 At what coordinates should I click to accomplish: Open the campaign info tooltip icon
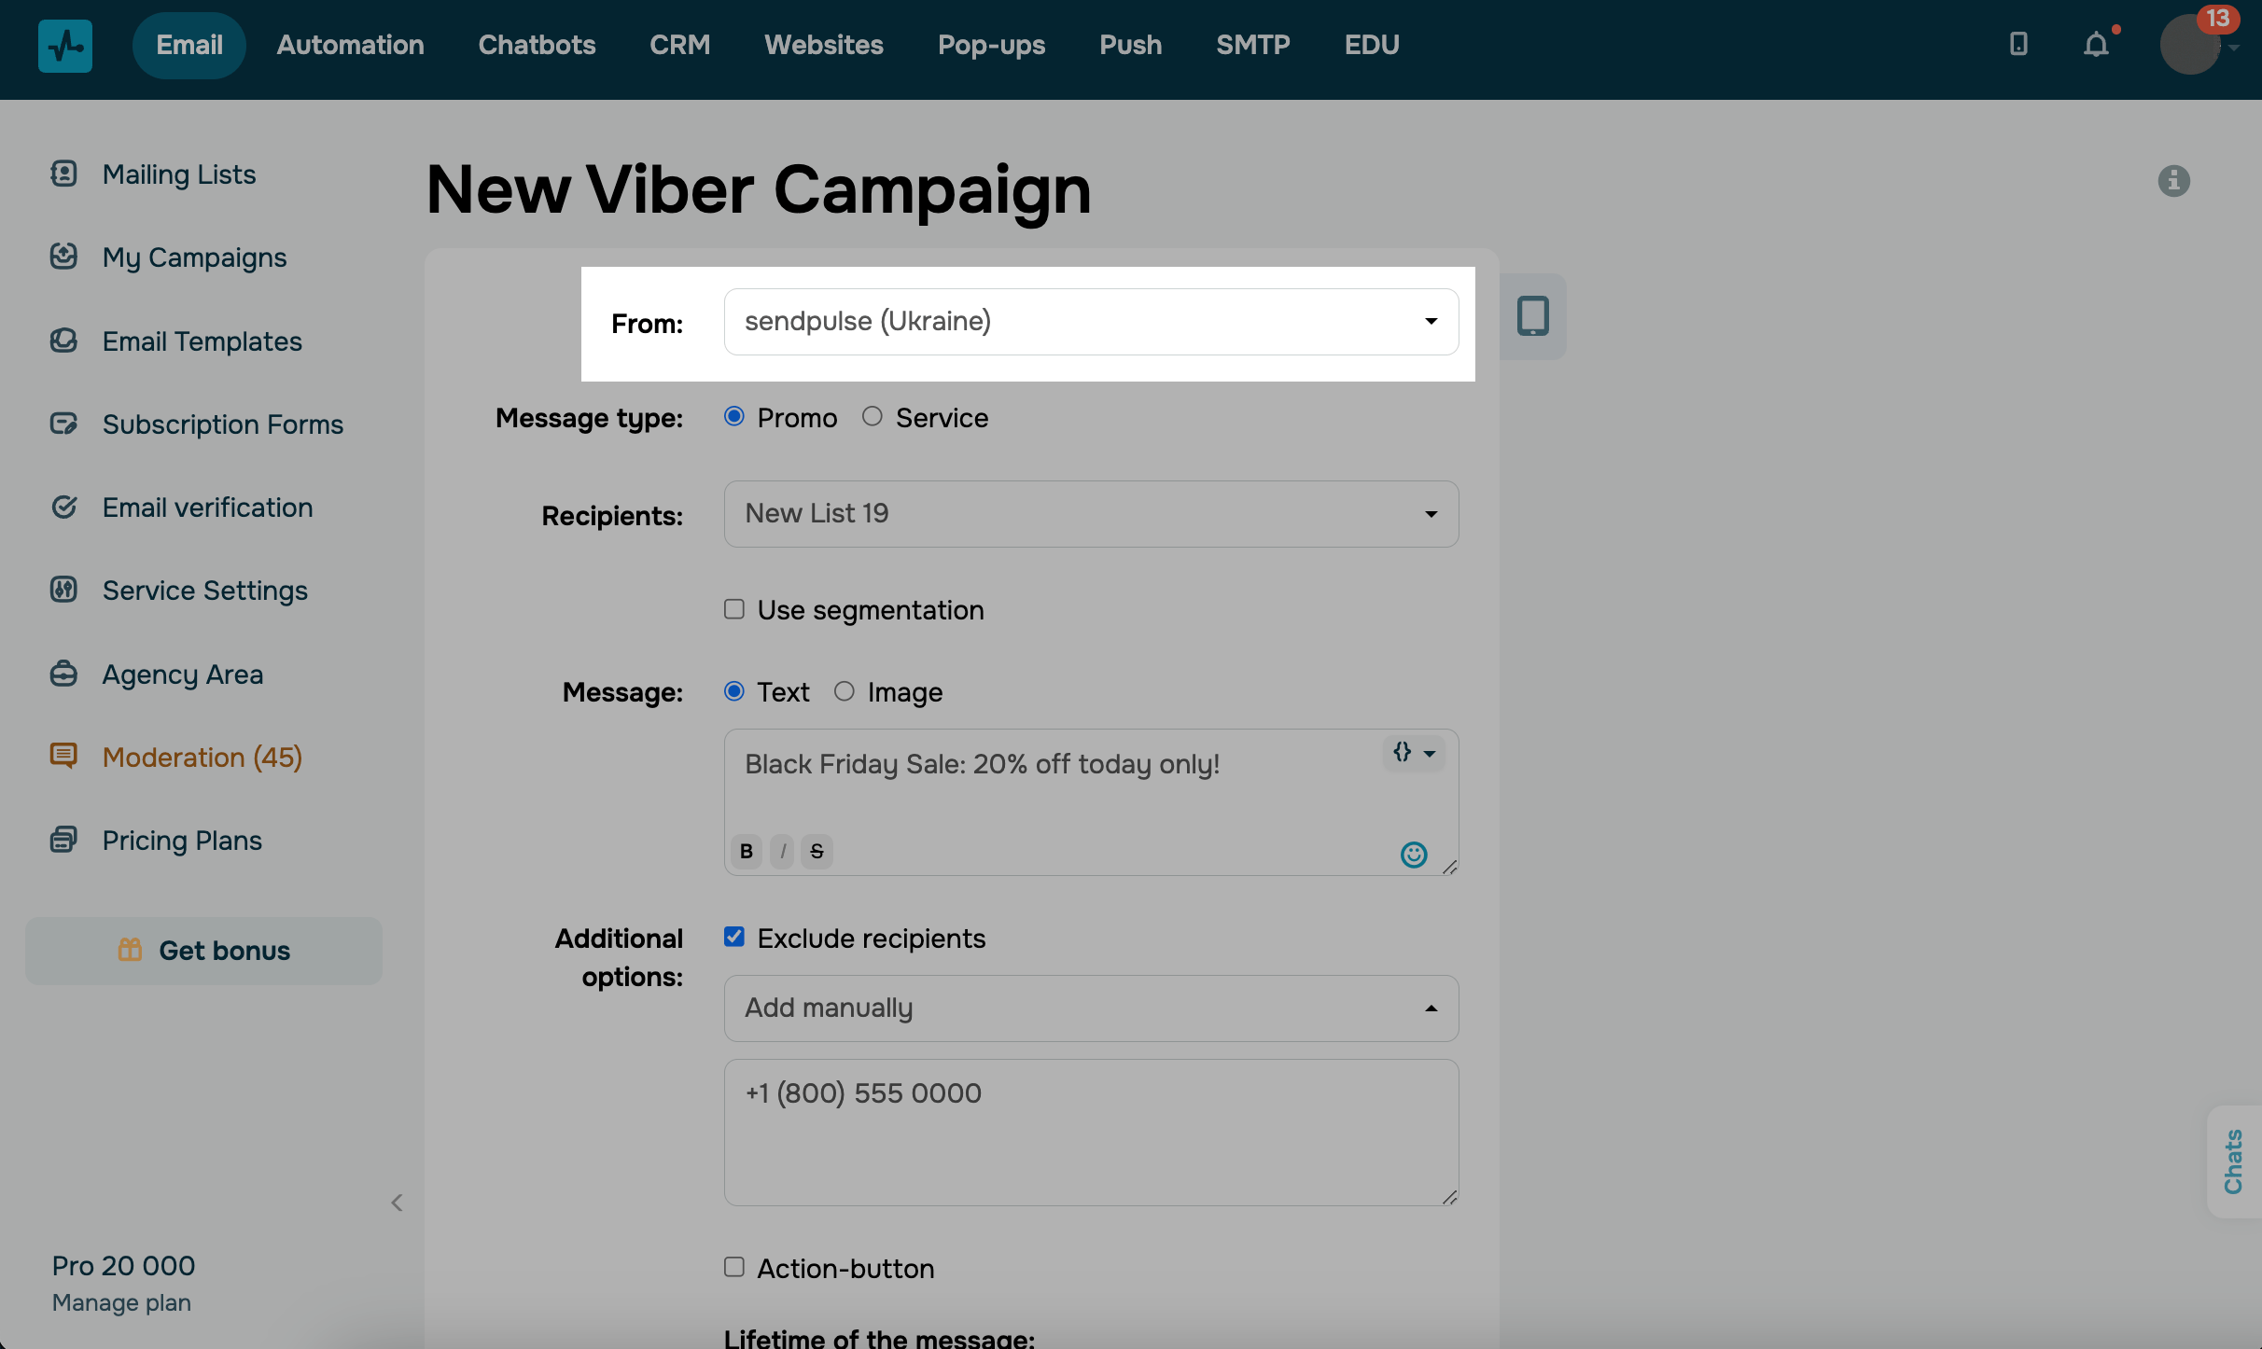coord(2174,181)
